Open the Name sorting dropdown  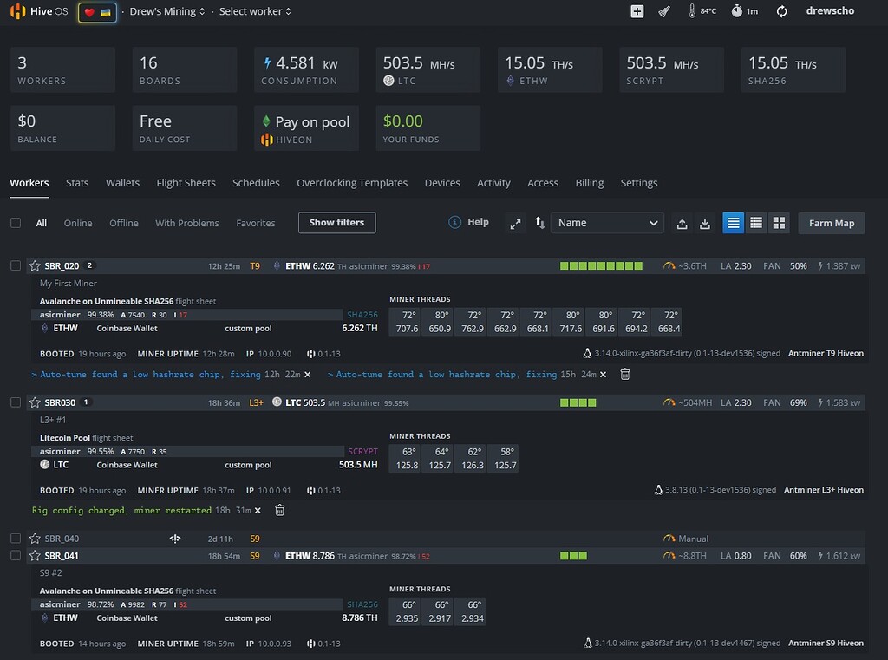point(606,223)
